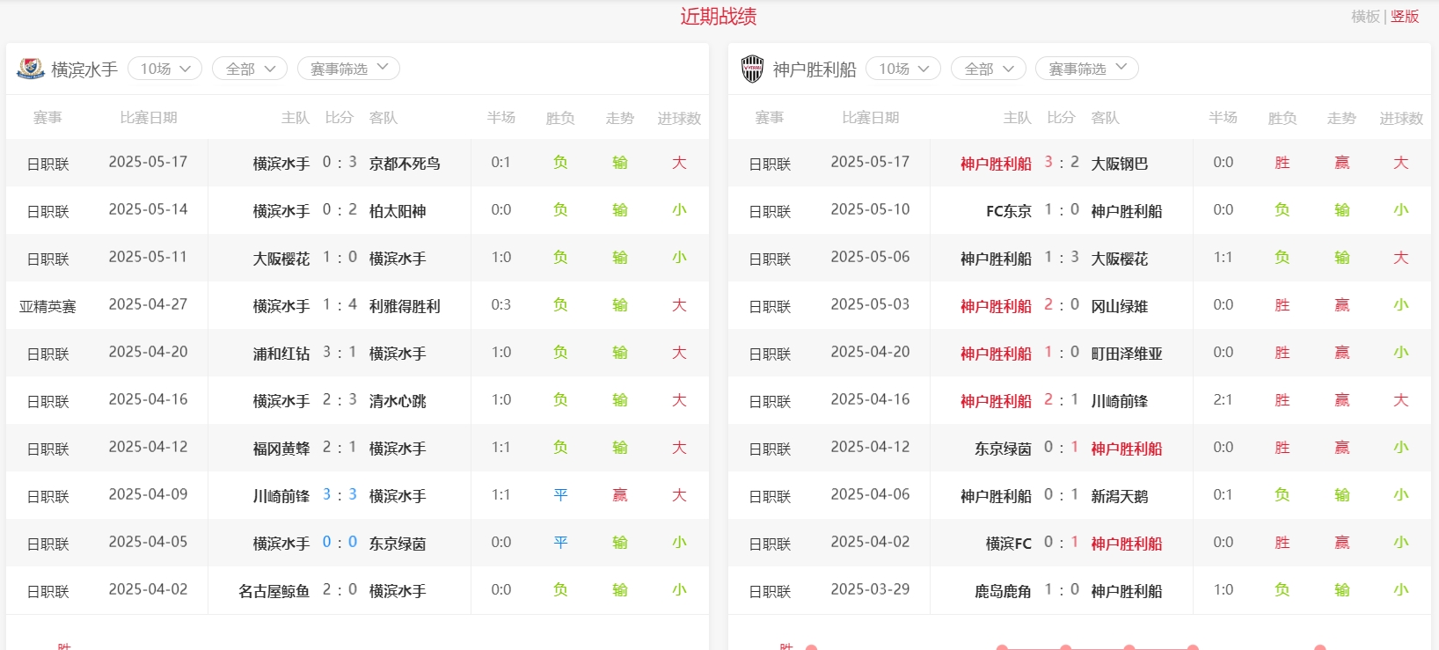Switch to 横板 layout view
Viewport: 1439px width, 650px height.
pos(1365,17)
